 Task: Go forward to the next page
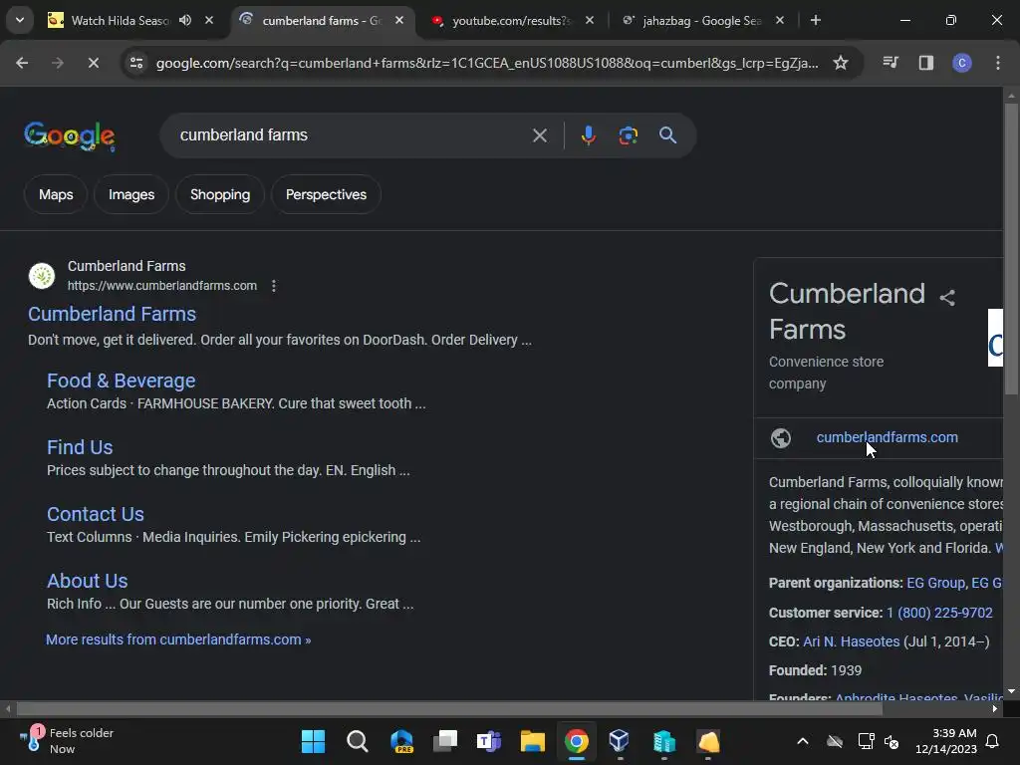click(57, 63)
